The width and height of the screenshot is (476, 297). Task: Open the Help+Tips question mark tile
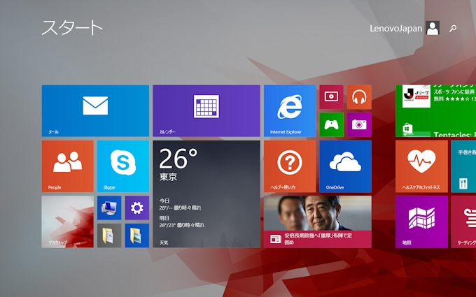pos(289,166)
